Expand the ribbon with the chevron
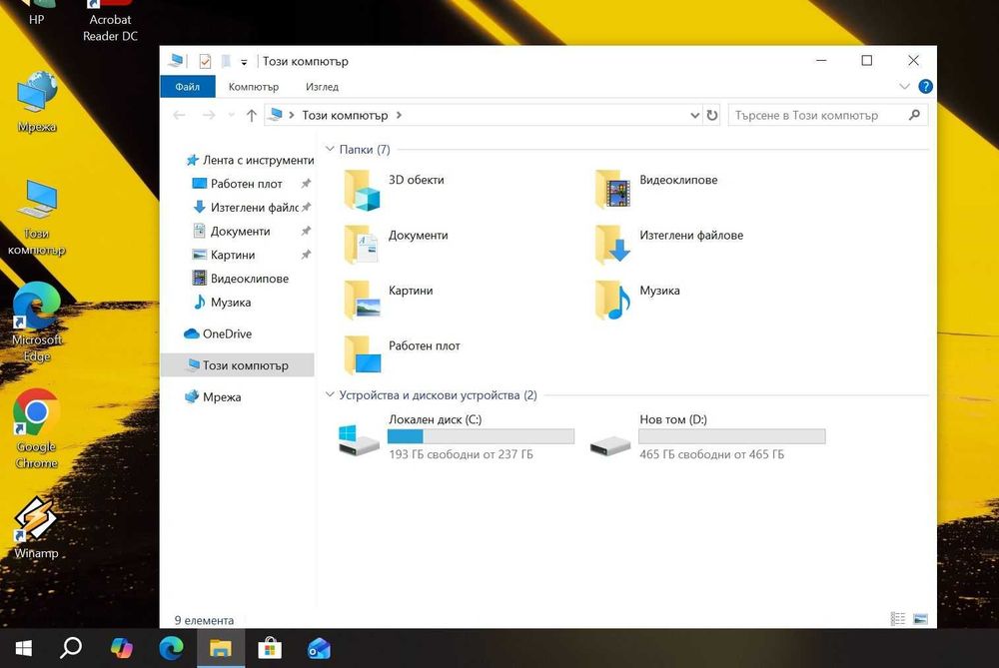 coord(904,87)
